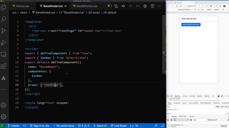This screenshot has width=229, height=128.
Task: Open the Remote Explorer view
Action: (4, 54)
